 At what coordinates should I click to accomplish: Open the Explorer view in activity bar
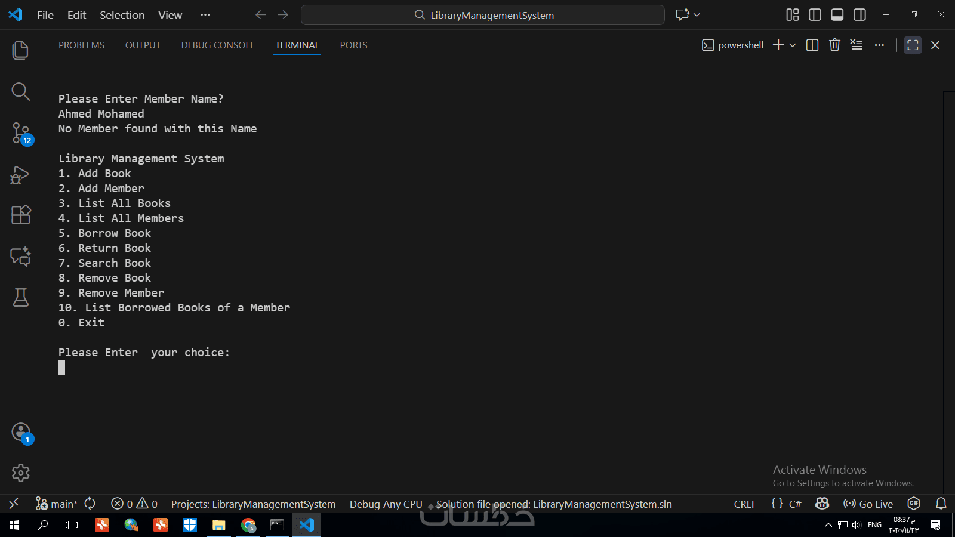[x=20, y=50]
